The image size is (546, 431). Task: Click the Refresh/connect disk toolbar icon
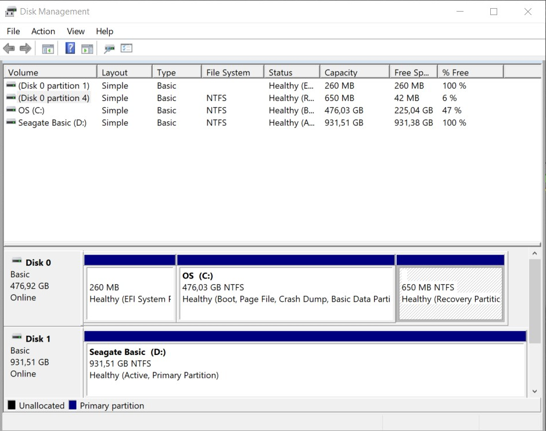pyautogui.click(x=109, y=49)
